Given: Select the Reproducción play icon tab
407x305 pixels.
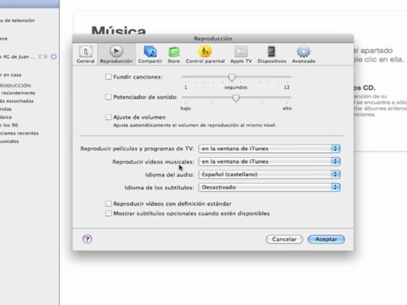Looking at the screenshot, I should [116, 55].
